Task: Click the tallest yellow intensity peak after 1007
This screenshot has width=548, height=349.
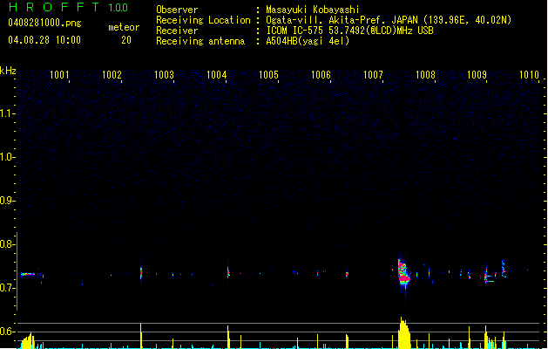Action: tap(403, 332)
